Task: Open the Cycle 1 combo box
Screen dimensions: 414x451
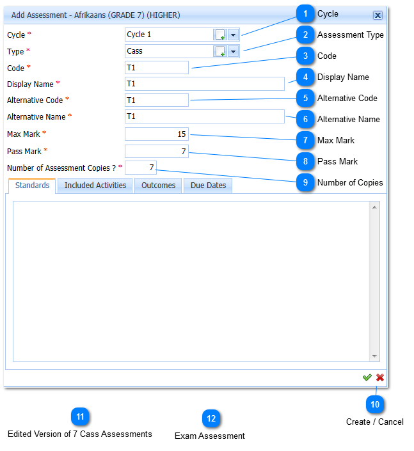Action: pyautogui.click(x=169, y=35)
